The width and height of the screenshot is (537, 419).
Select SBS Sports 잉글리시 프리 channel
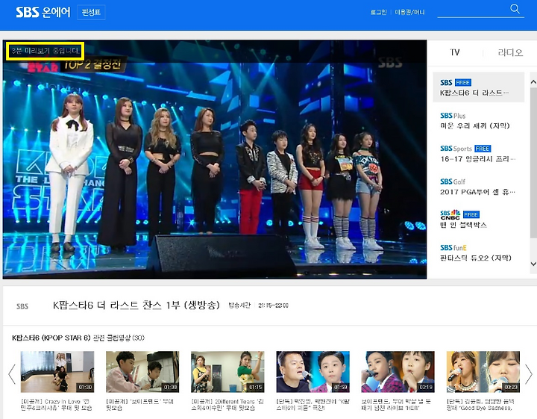point(478,153)
